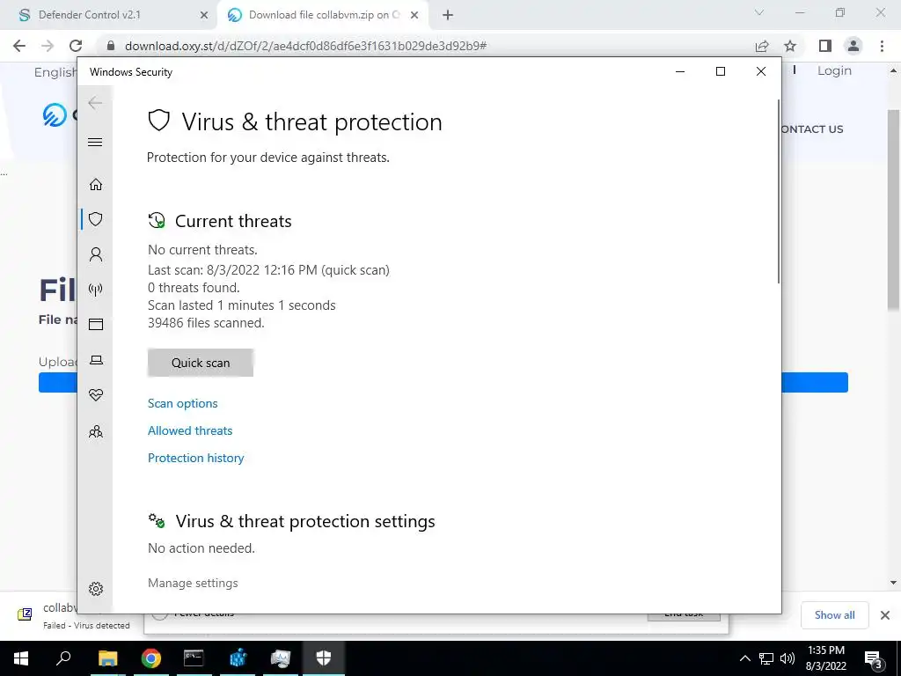The height and width of the screenshot is (676, 901).
Task: Expand Chrome tab search chevron
Action: (x=759, y=12)
